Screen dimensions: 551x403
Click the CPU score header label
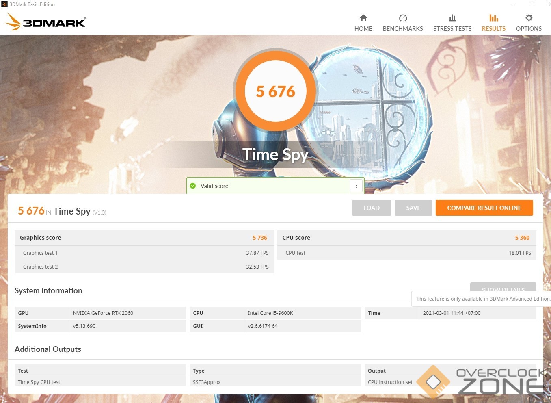click(x=296, y=238)
